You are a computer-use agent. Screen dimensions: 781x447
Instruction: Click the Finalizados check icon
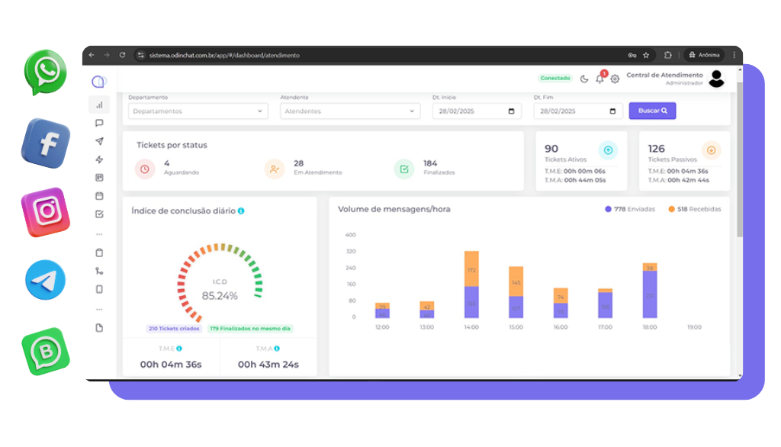(404, 169)
